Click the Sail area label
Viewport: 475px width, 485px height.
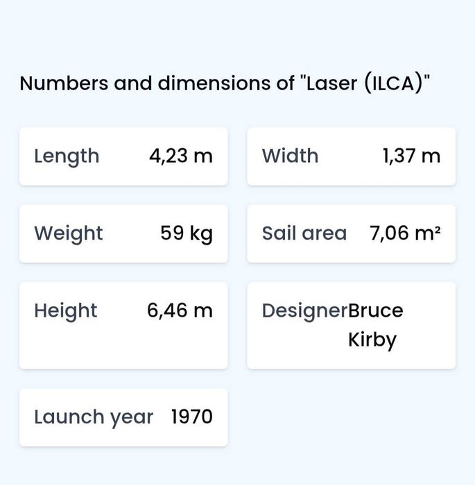[x=304, y=233]
